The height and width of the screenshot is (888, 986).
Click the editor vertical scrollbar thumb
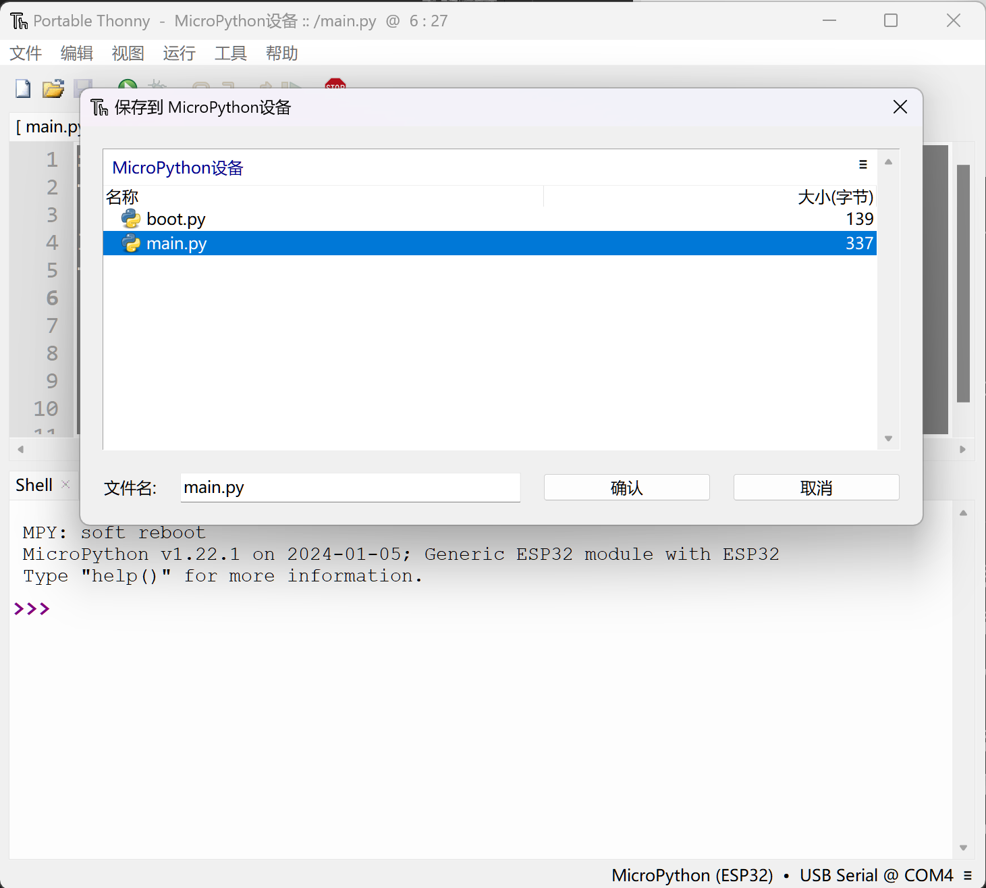tap(964, 284)
